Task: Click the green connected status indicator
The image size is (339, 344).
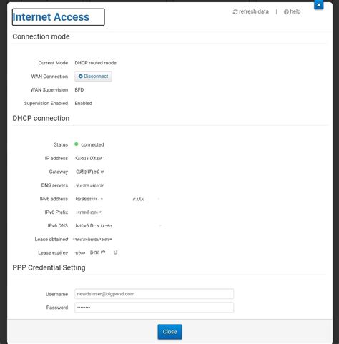Action: tap(77, 144)
